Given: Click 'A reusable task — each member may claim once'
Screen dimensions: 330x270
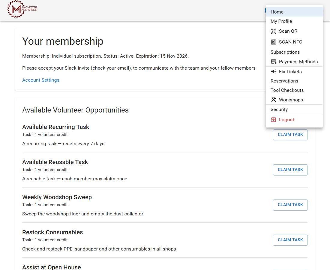Looking at the screenshot, I should pyautogui.click(x=75, y=179).
